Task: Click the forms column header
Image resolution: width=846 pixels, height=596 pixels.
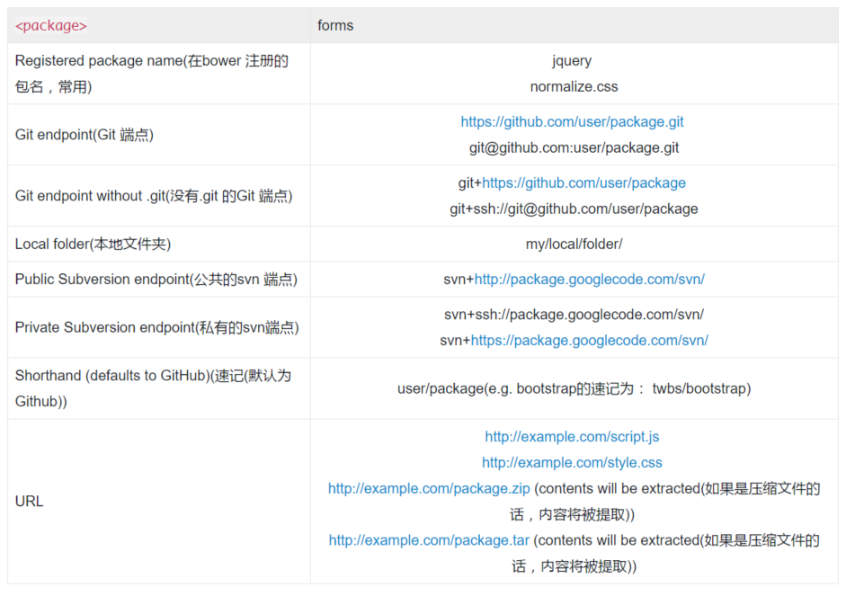Action: 335,25
